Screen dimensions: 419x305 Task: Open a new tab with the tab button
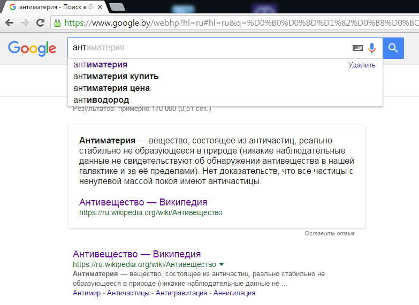pos(117,7)
